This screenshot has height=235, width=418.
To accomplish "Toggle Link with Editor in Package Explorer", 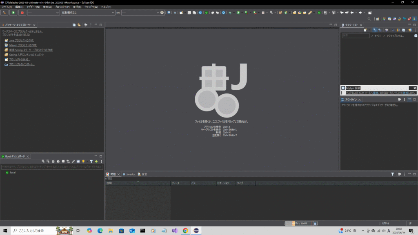I will (79, 25).
